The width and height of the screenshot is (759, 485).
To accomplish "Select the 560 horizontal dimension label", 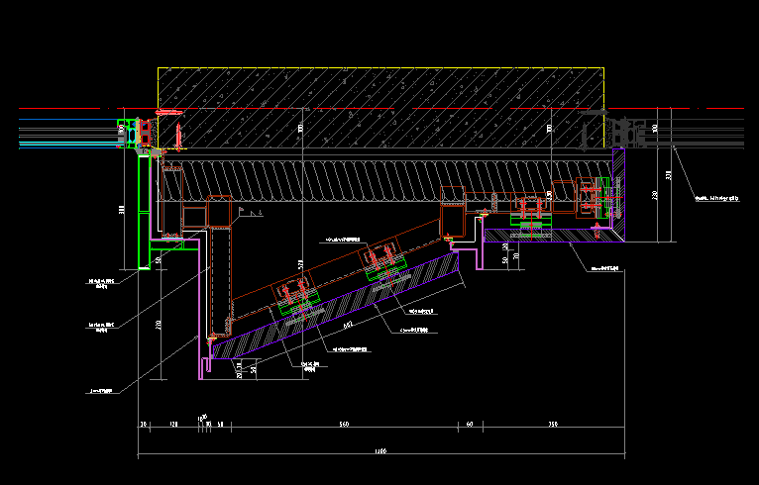I will click(x=344, y=424).
